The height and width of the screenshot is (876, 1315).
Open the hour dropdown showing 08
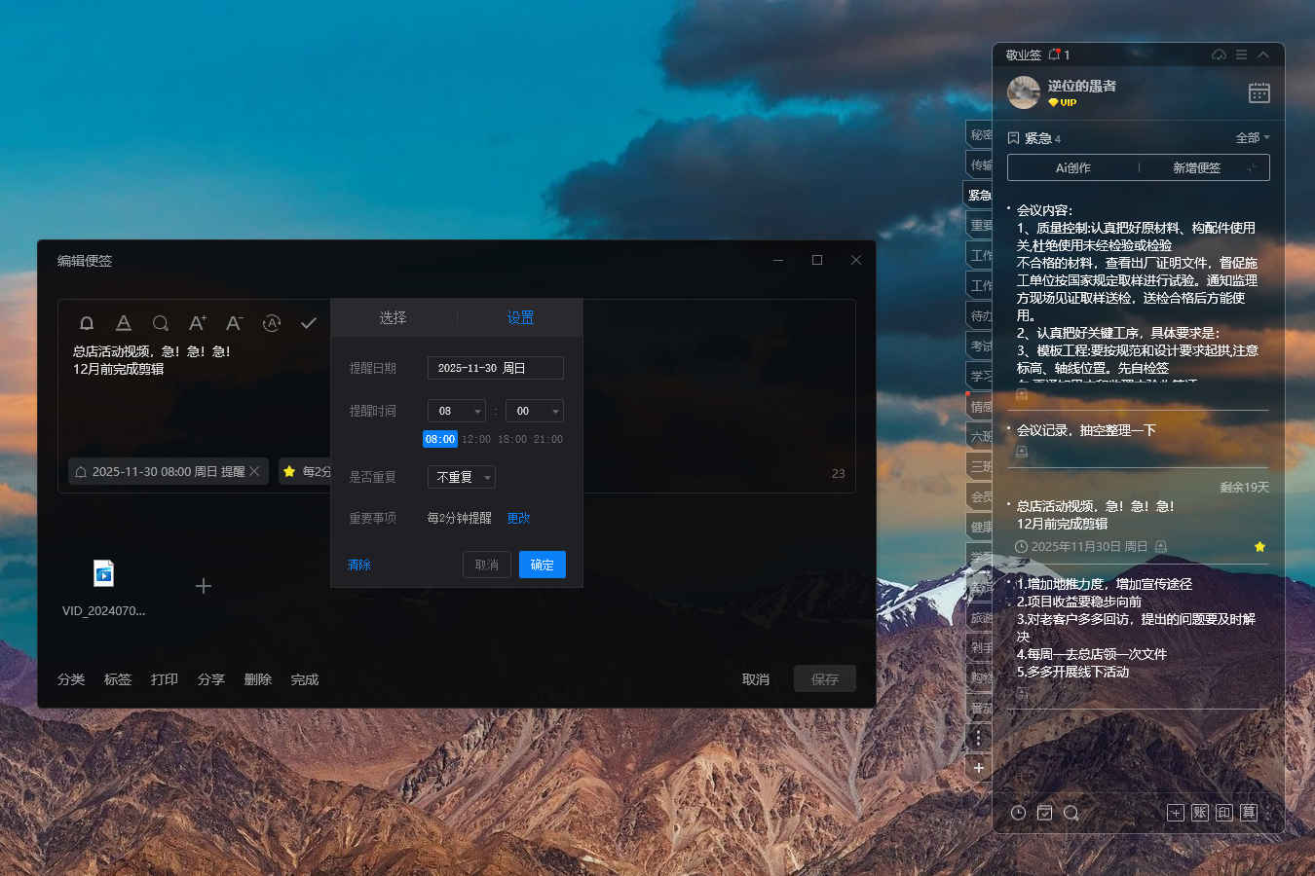pyautogui.click(x=456, y=411)
